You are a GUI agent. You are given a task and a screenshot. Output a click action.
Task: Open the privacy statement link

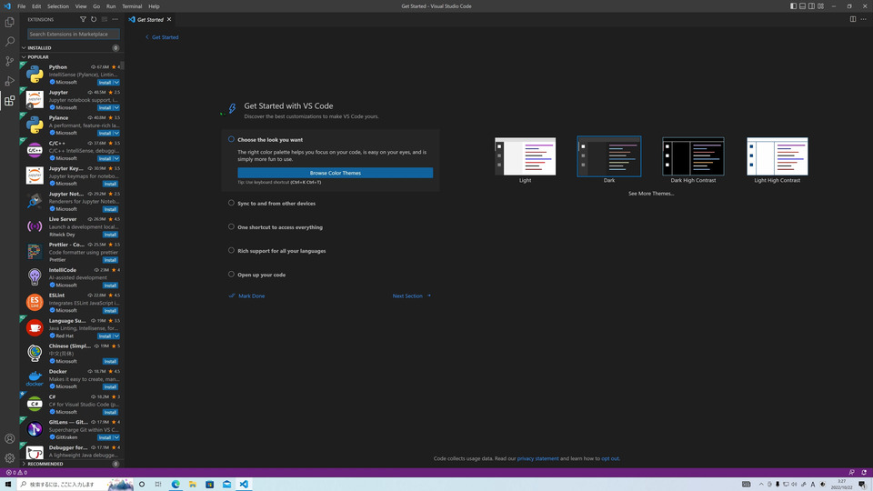tap(537, 458)
